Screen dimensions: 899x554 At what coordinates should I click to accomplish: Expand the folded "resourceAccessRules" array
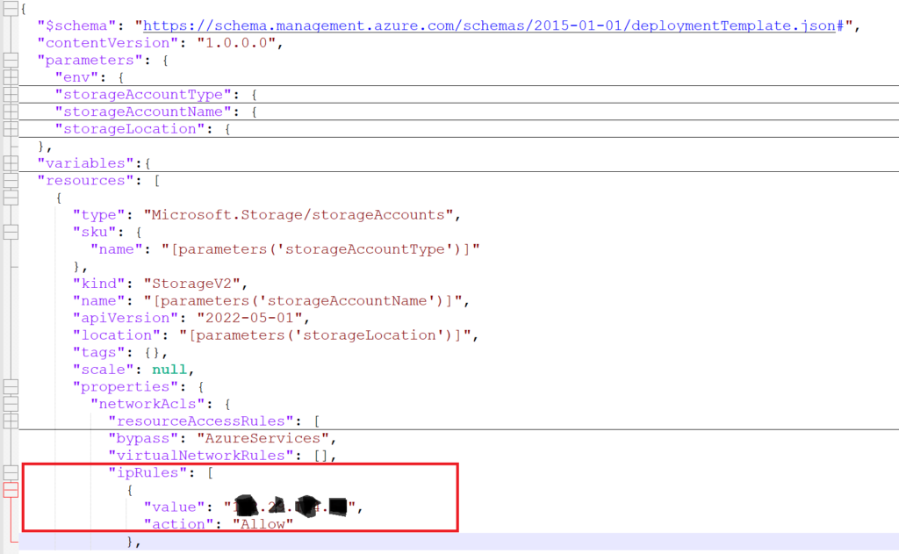click(11, 421)
